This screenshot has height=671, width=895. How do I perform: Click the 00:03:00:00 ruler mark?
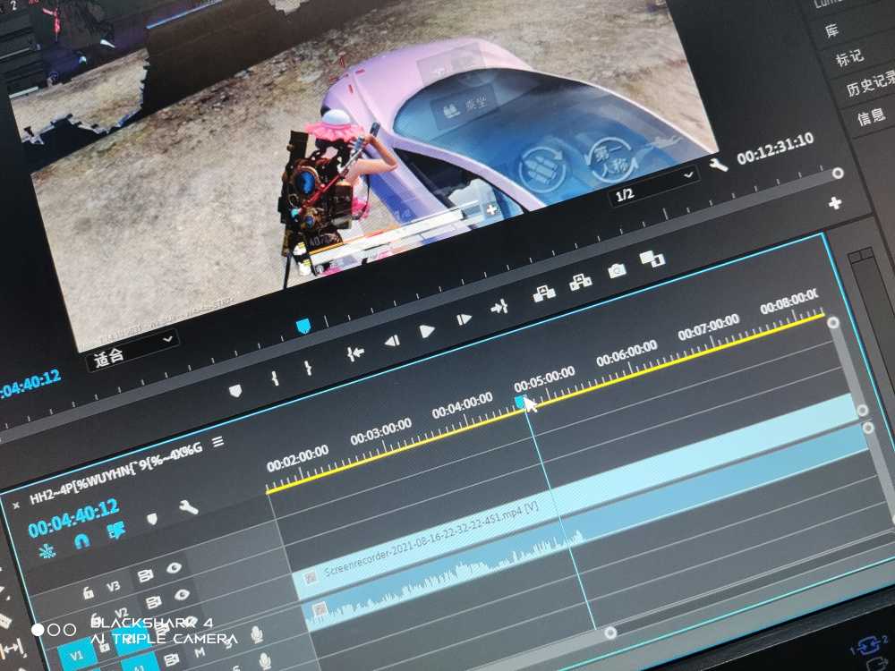coord(380,431)
